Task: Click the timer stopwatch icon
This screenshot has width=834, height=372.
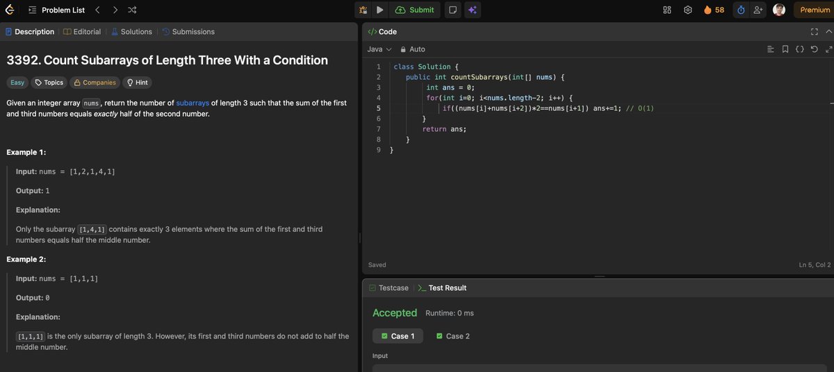Action: coord(741,10)
